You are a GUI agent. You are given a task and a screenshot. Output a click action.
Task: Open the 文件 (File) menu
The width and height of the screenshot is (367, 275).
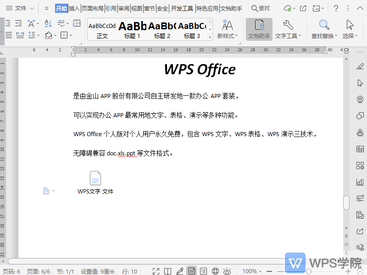(21, 8)
